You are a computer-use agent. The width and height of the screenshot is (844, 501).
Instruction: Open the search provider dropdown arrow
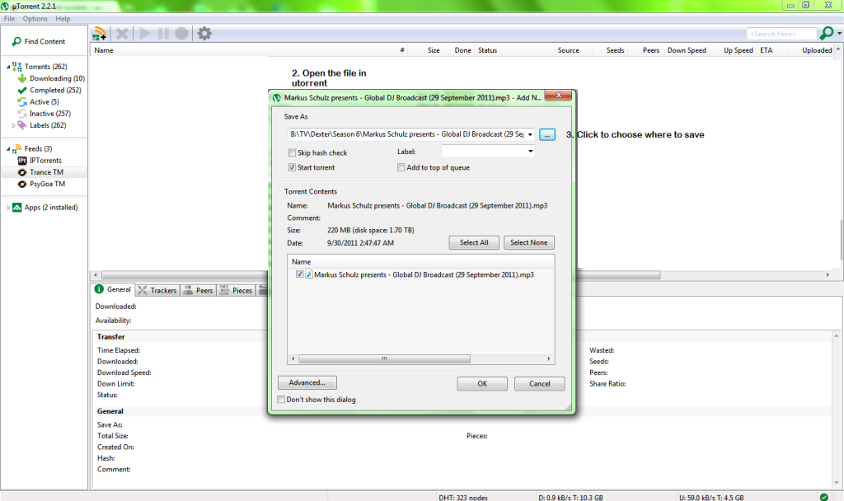point(839,33)
